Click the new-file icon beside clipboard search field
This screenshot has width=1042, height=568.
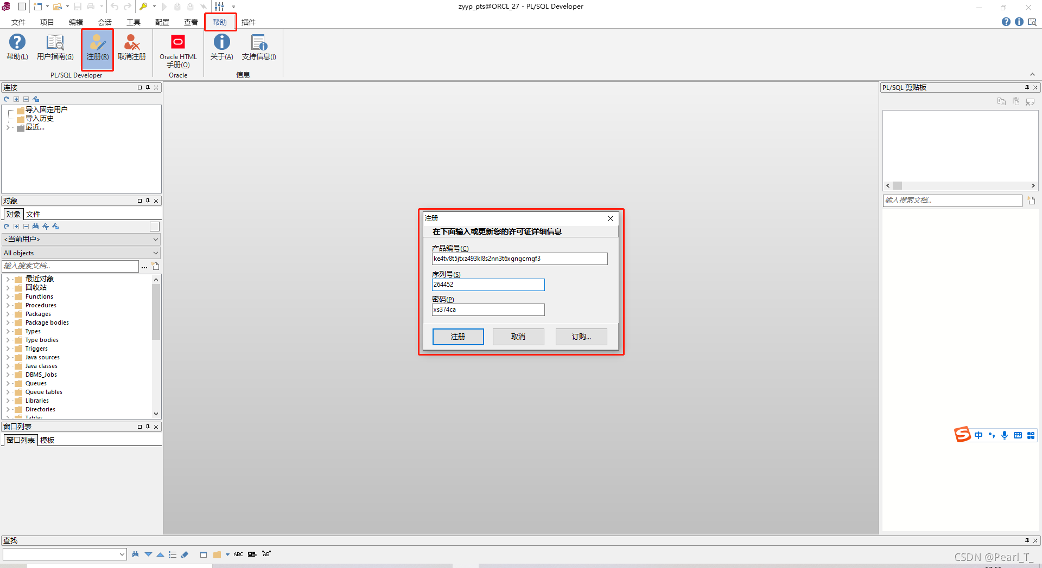tap(1031, 201)
